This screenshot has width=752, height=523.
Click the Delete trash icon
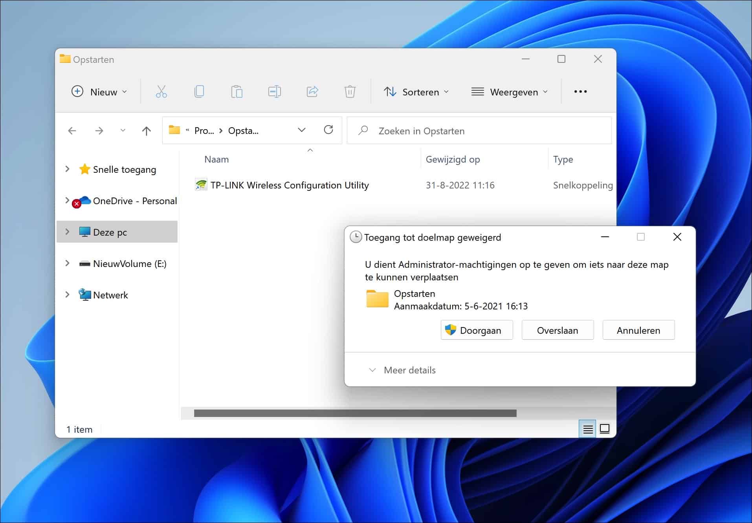click(x=350, y=91)
